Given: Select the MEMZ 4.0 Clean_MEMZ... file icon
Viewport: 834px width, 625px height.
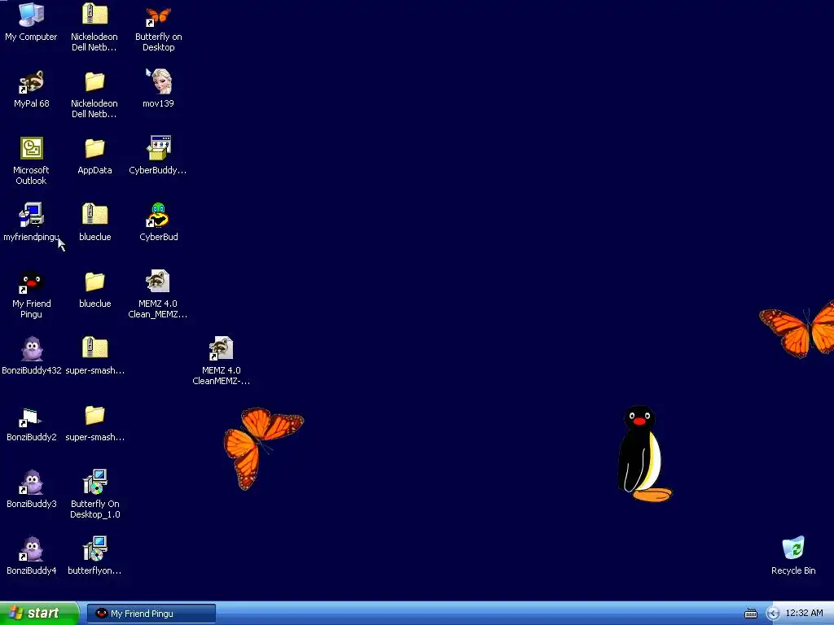Looking at the screenshot, I should 159,282.
